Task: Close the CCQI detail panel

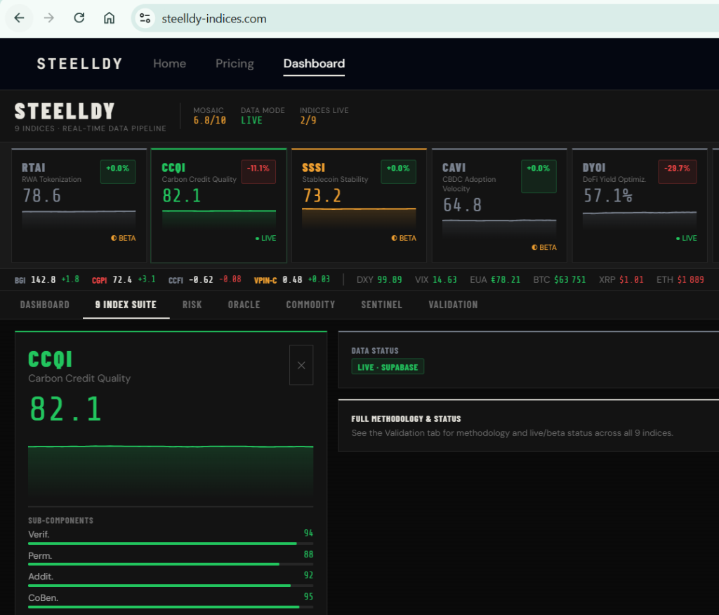Action: [301, 365]
